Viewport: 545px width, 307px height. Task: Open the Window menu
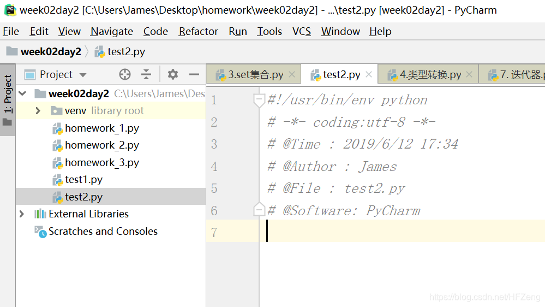tap(340, 31)
